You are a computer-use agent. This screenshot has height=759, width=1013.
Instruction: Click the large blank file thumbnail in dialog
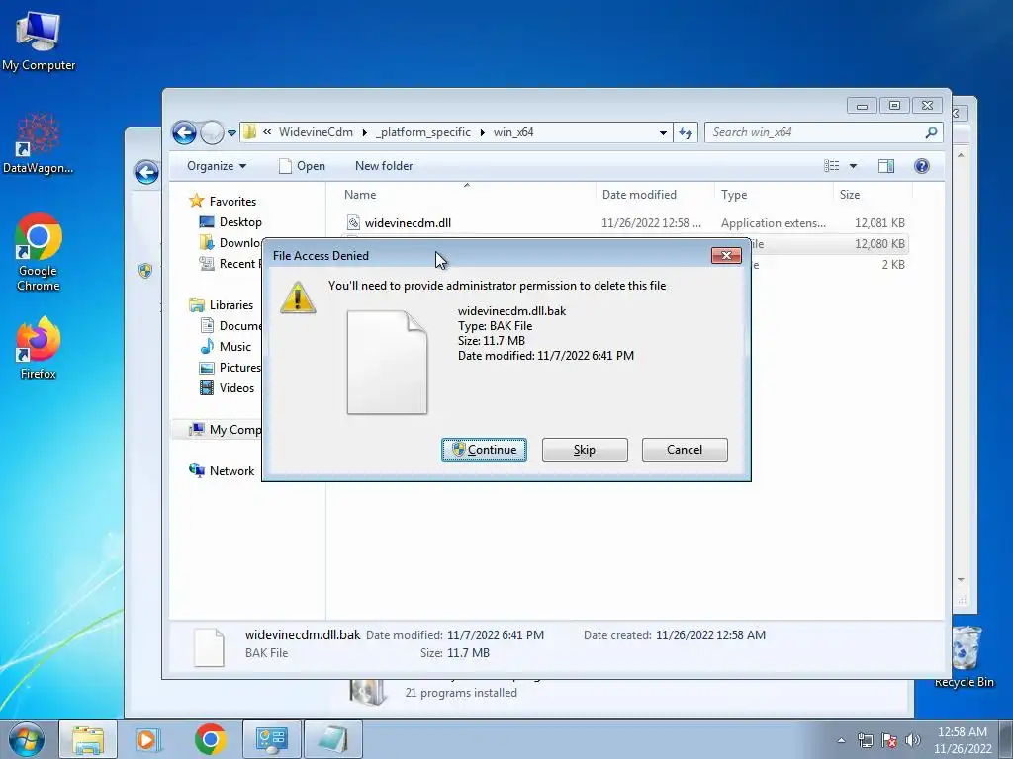[x=387, y=362]
